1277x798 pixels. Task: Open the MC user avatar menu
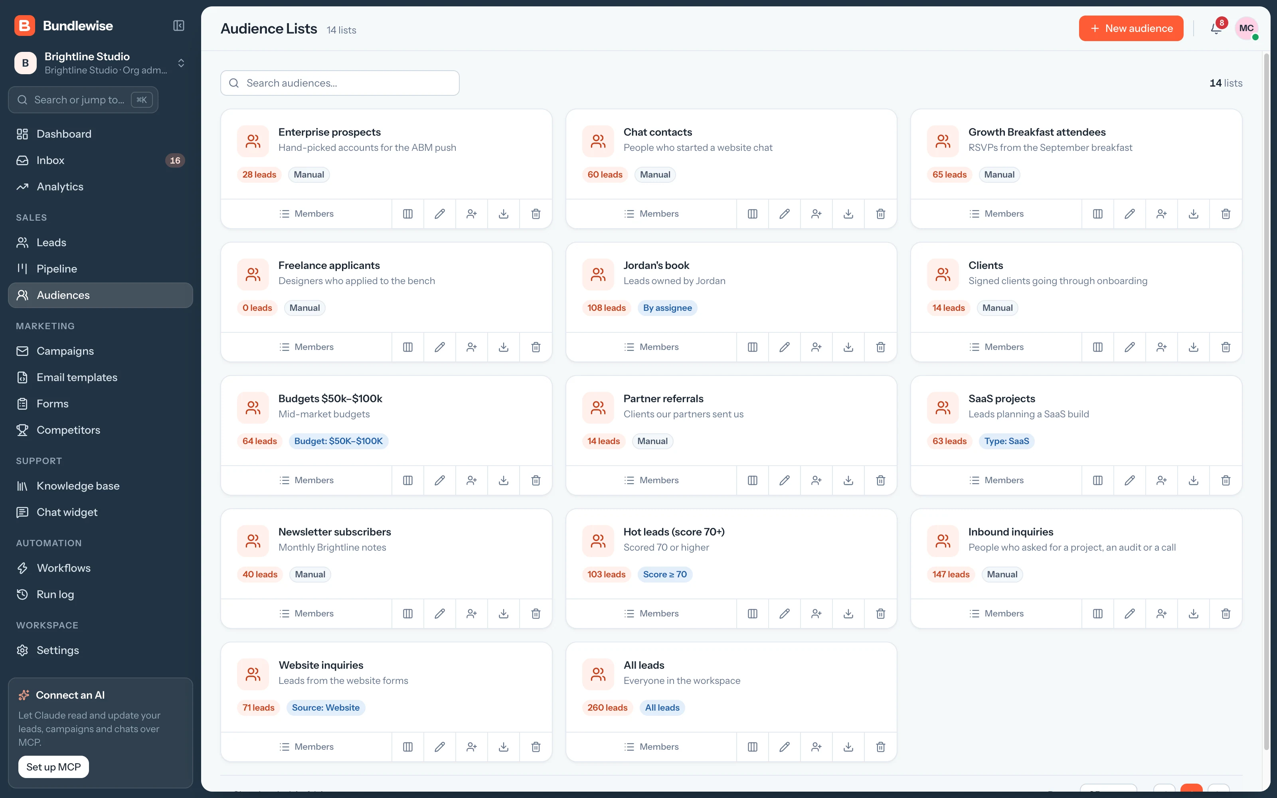coord(1246,28)
